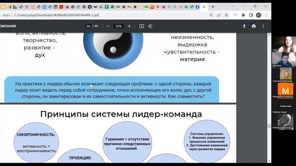Toggle the browser side panel
This screenshot has width=296, height=166.
pyautogui.click(x=251, y=15)
